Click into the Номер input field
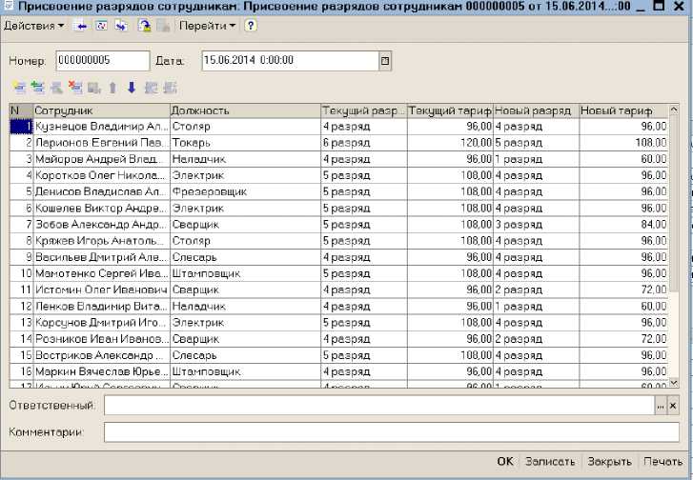The height and width of the screenshot is (480, 693). 102,61
